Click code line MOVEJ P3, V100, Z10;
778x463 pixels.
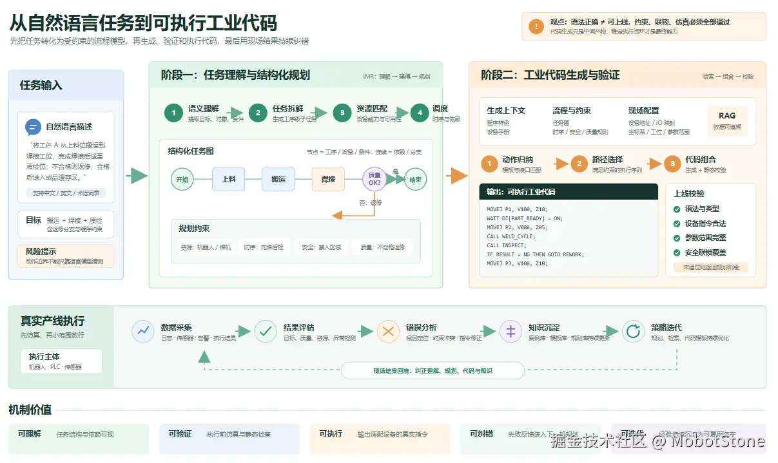click(x=518, y=263)
